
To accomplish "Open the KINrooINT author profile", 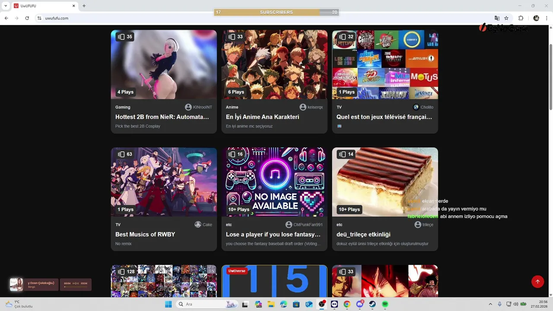I will 198,107.
